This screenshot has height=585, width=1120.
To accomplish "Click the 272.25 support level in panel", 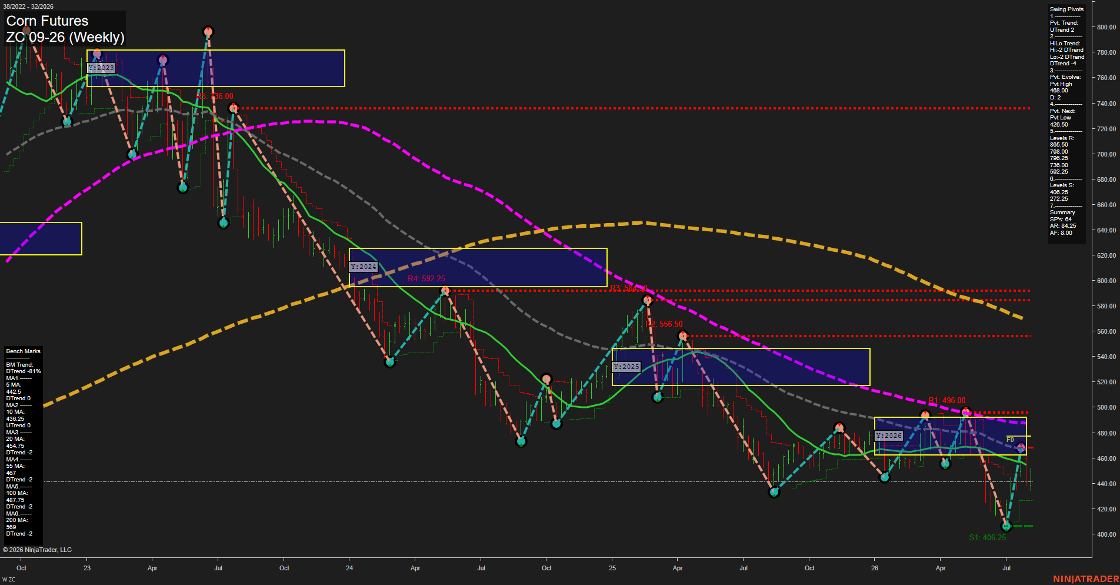I will [1059, 199].
